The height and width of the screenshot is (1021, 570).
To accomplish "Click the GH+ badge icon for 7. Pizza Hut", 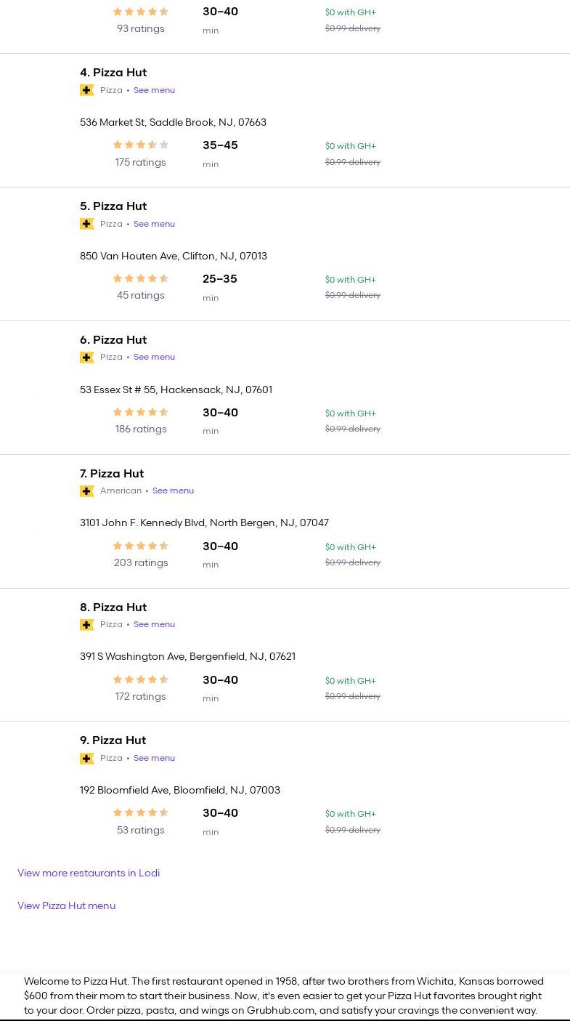I will (x=87, y=491).
